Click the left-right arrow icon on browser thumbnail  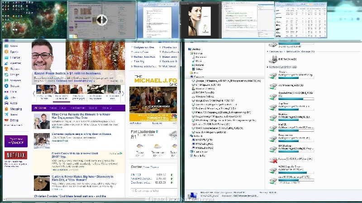coord(101,20)
